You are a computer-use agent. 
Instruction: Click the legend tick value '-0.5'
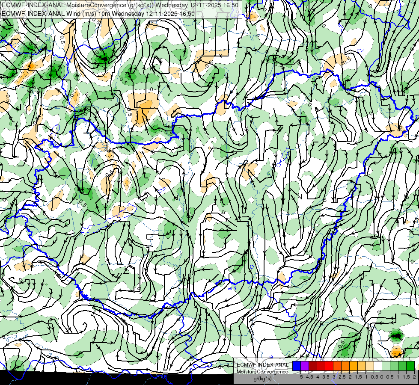(374, 377)
